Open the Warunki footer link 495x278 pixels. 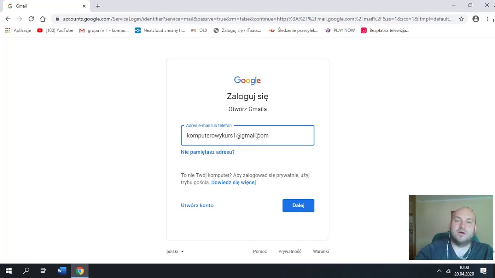tap(321, 251)
